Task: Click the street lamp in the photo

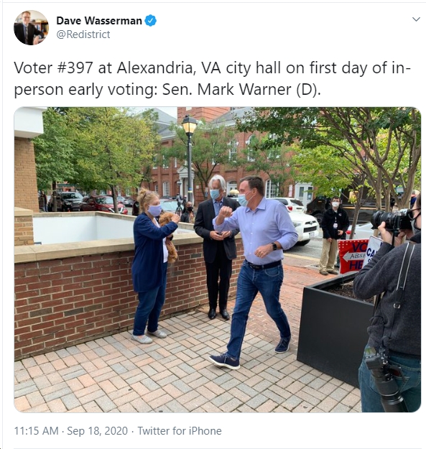Action: pos(190,159)
